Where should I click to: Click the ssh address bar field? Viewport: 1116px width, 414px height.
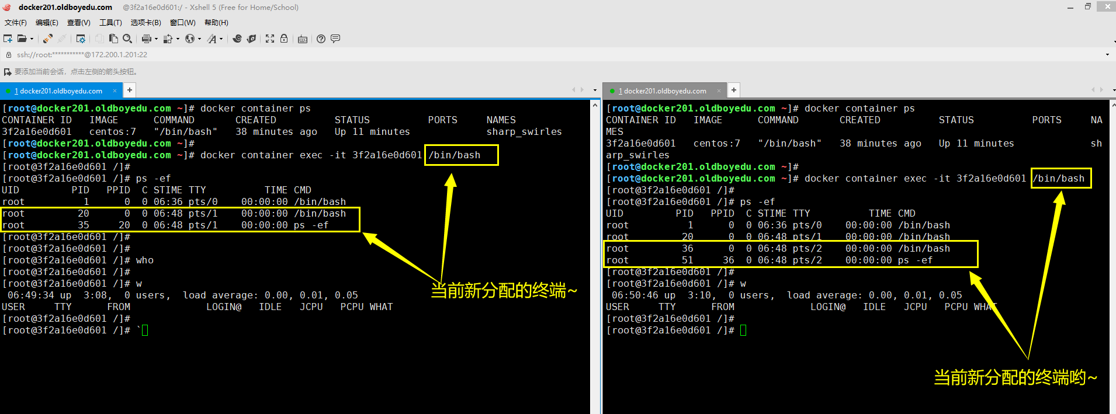pyautogui.click(x=292, y=54)
